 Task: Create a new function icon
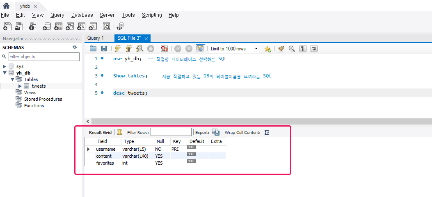(x=93, y=26)
